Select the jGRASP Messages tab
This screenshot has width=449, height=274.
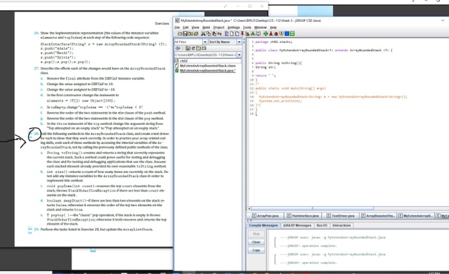point(297,225)
